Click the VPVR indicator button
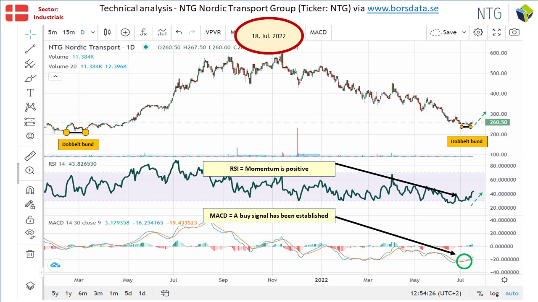This screenshot has width=538, height=302. 214,32
